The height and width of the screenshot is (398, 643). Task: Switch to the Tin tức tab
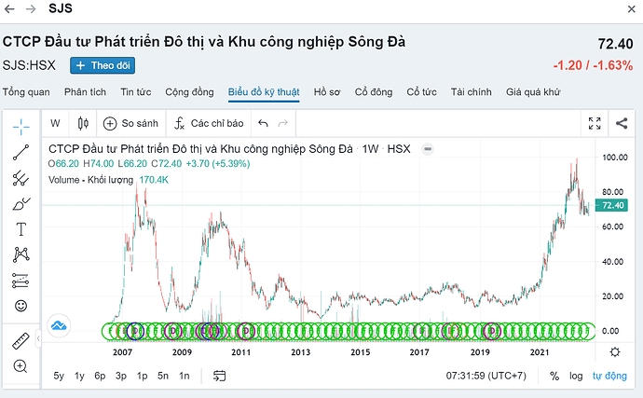pos(136,92)
